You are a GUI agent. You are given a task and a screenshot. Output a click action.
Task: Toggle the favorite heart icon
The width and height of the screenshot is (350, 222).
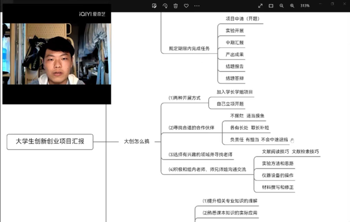[186, 6]
